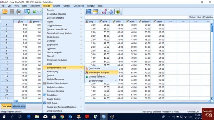Open Microsoft Edge from the taskbar
The height and width of the screenshot is (120, 214).
29,117
